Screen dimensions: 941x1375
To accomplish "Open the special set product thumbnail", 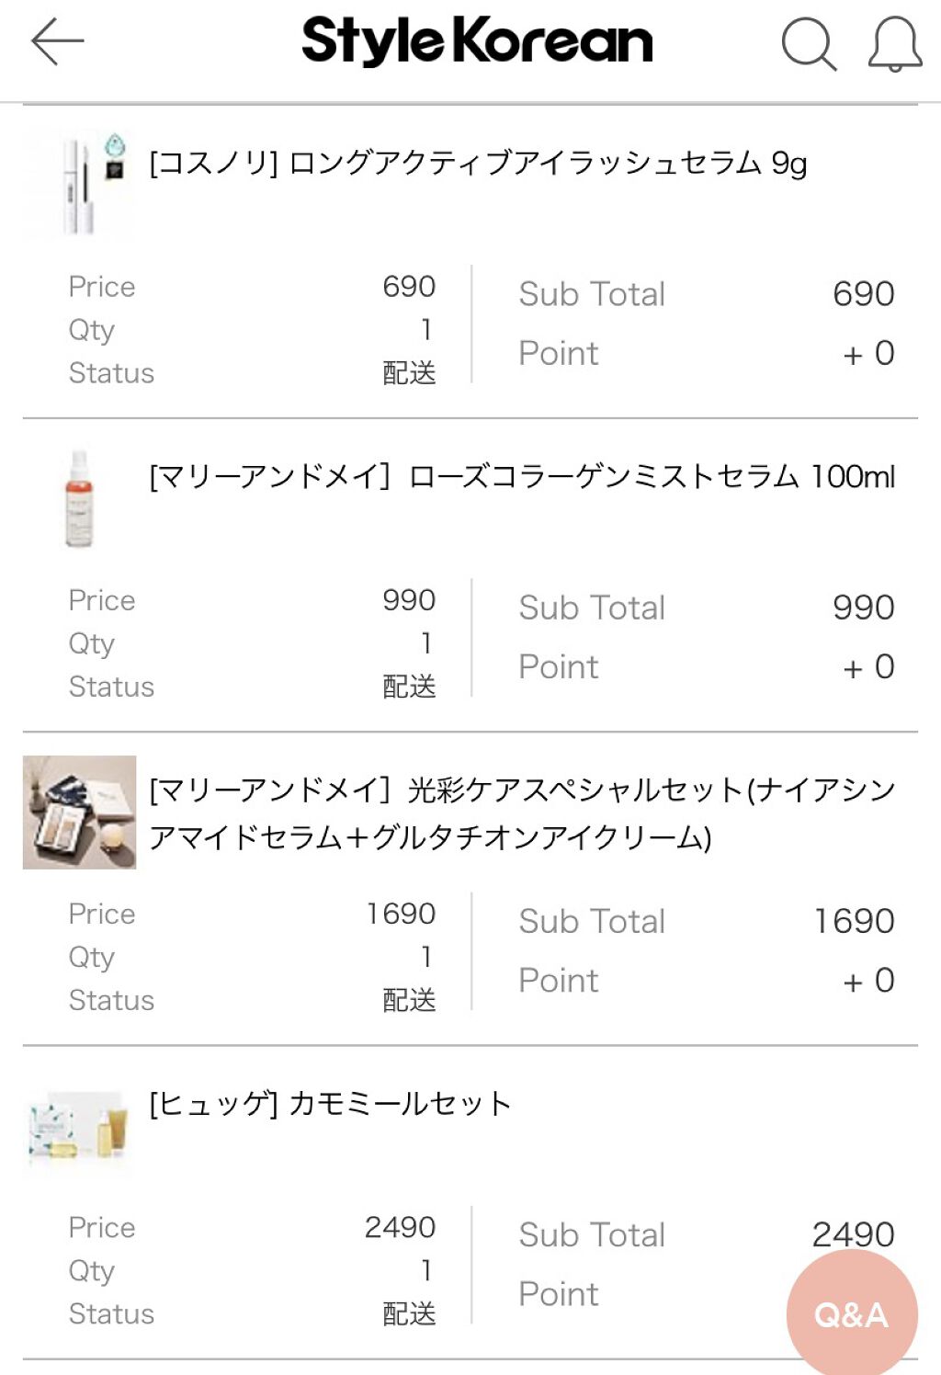I will pyautogui.click(x=80, y=812).
